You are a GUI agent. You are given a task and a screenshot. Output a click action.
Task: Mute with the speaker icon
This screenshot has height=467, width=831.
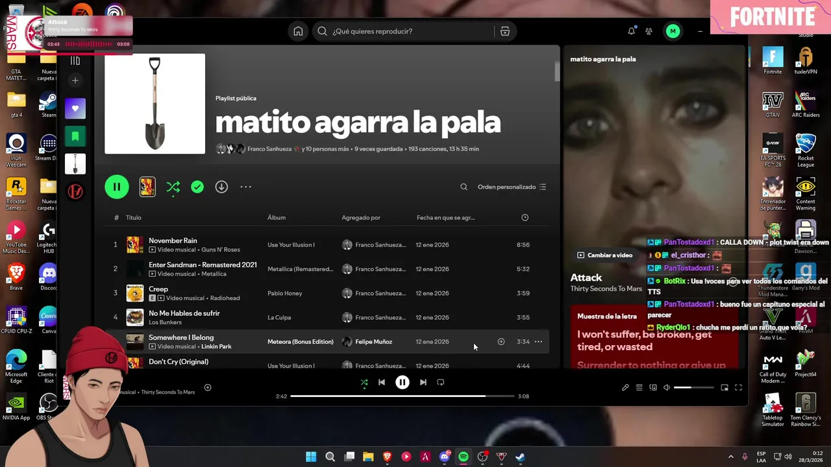tap(667, 388)
